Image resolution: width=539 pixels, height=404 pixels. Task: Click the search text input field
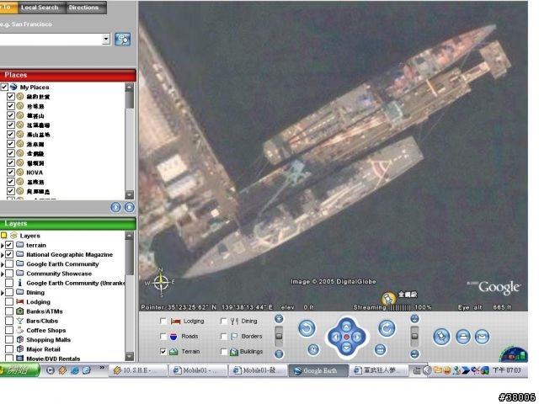[x=51, y=40]
